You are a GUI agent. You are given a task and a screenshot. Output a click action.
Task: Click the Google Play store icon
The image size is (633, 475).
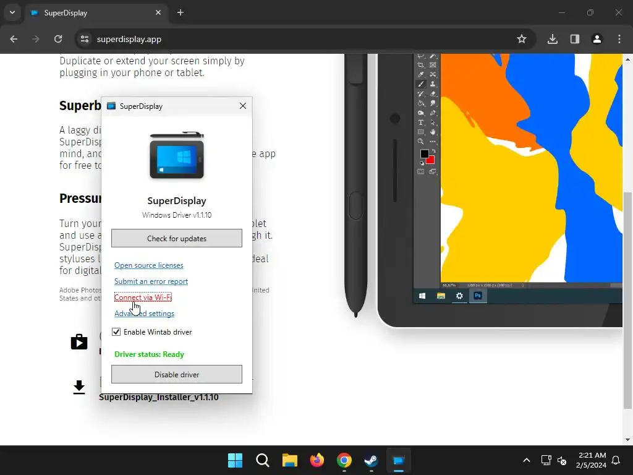pos(79,341)
